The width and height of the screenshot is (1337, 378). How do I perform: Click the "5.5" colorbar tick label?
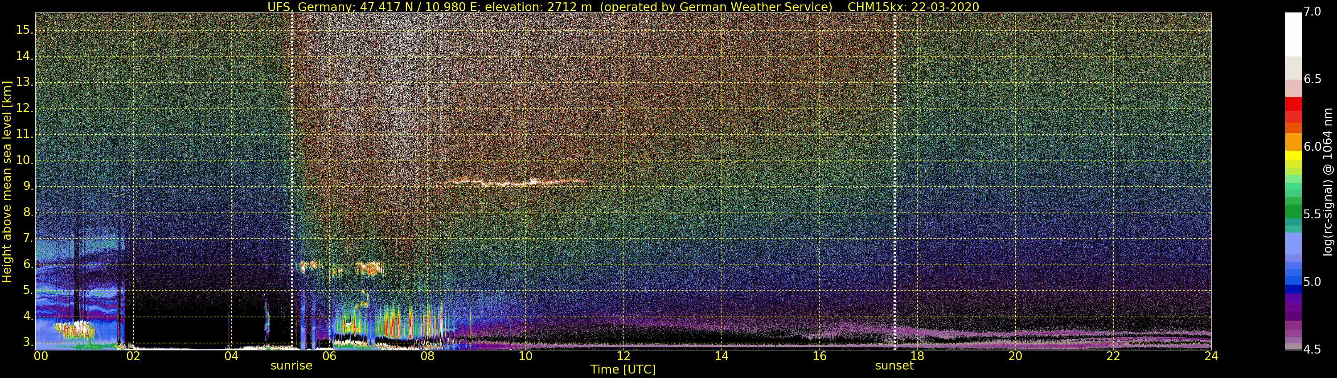tap(1312, 214)
